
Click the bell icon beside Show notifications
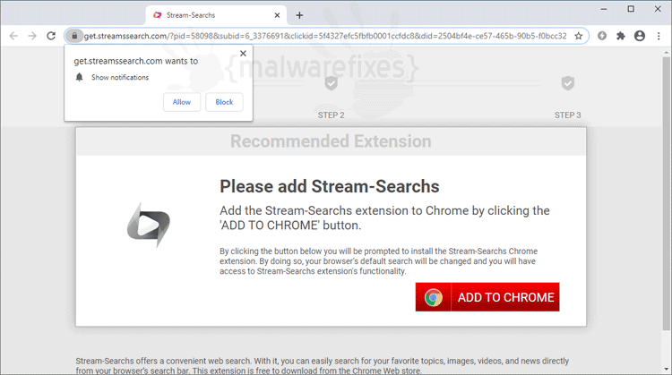[x=79, y=77]
